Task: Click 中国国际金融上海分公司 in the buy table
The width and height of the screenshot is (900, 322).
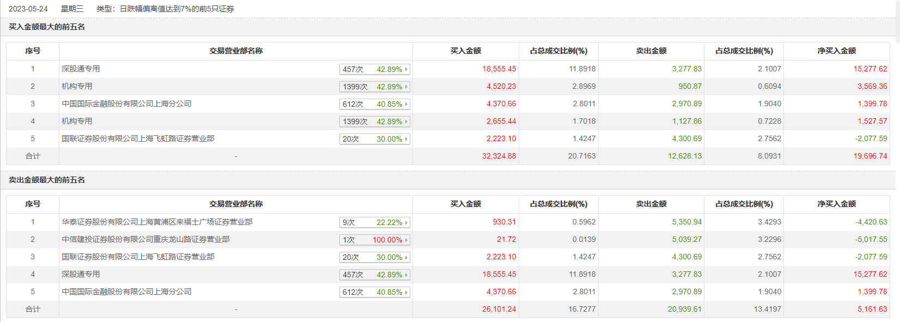Action: pyautogui.click(x=126, y=104)
